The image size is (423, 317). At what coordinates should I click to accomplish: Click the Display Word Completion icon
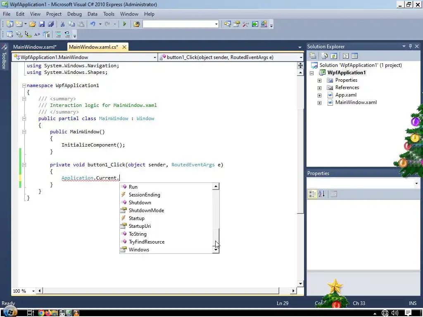coord(37,34)
